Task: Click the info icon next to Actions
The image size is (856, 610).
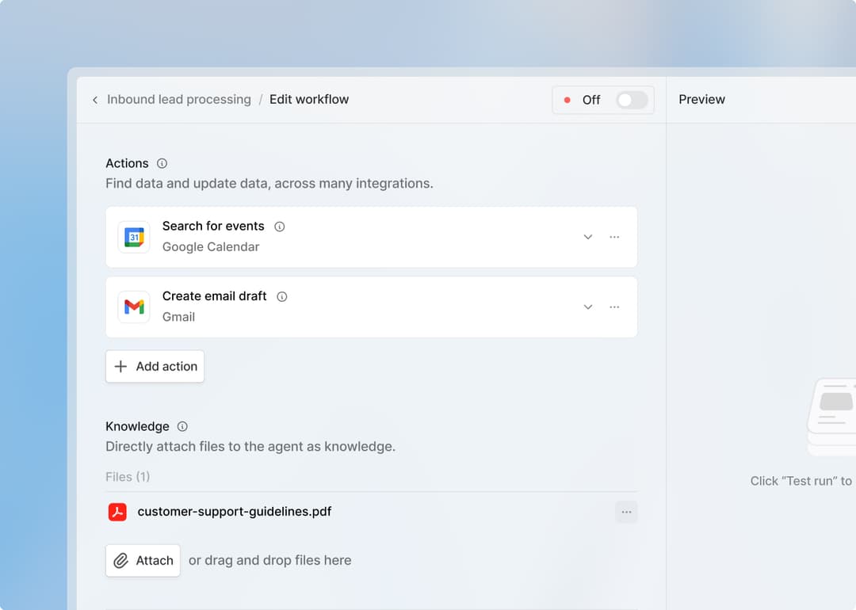Action: [x=162, y=163]
